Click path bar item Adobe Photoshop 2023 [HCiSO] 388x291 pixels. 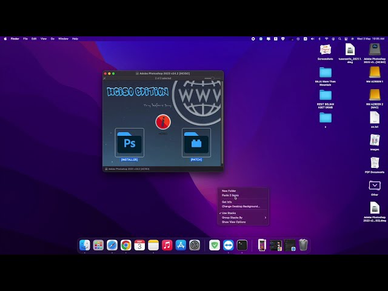point(127,169)
